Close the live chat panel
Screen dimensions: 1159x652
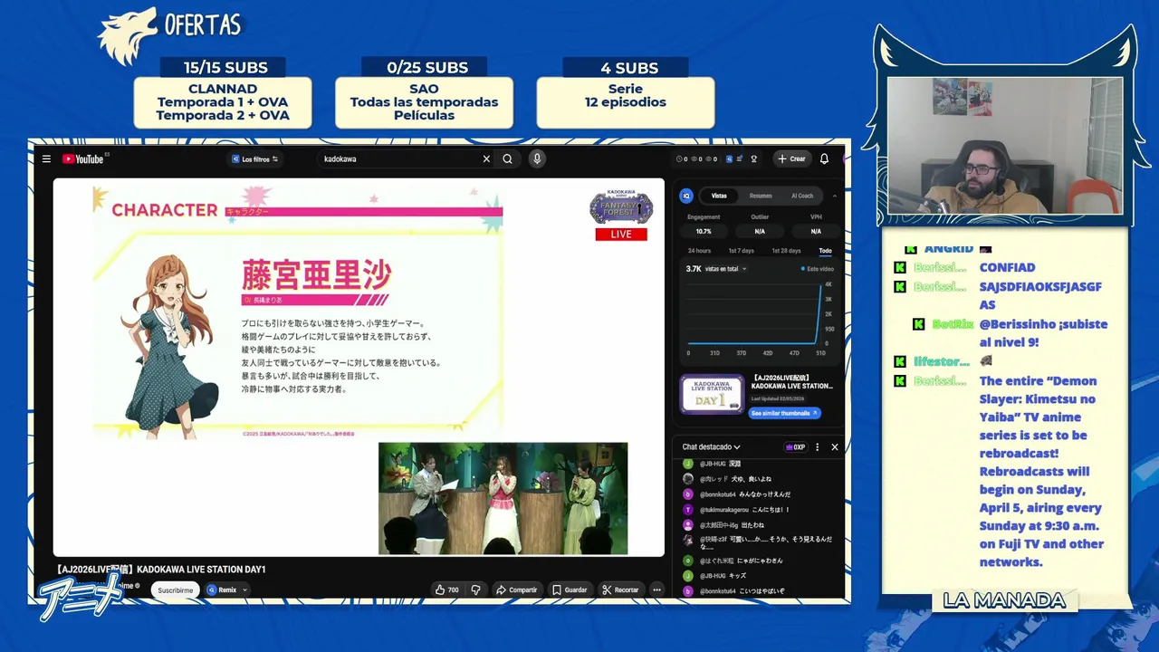click(835, 446)
